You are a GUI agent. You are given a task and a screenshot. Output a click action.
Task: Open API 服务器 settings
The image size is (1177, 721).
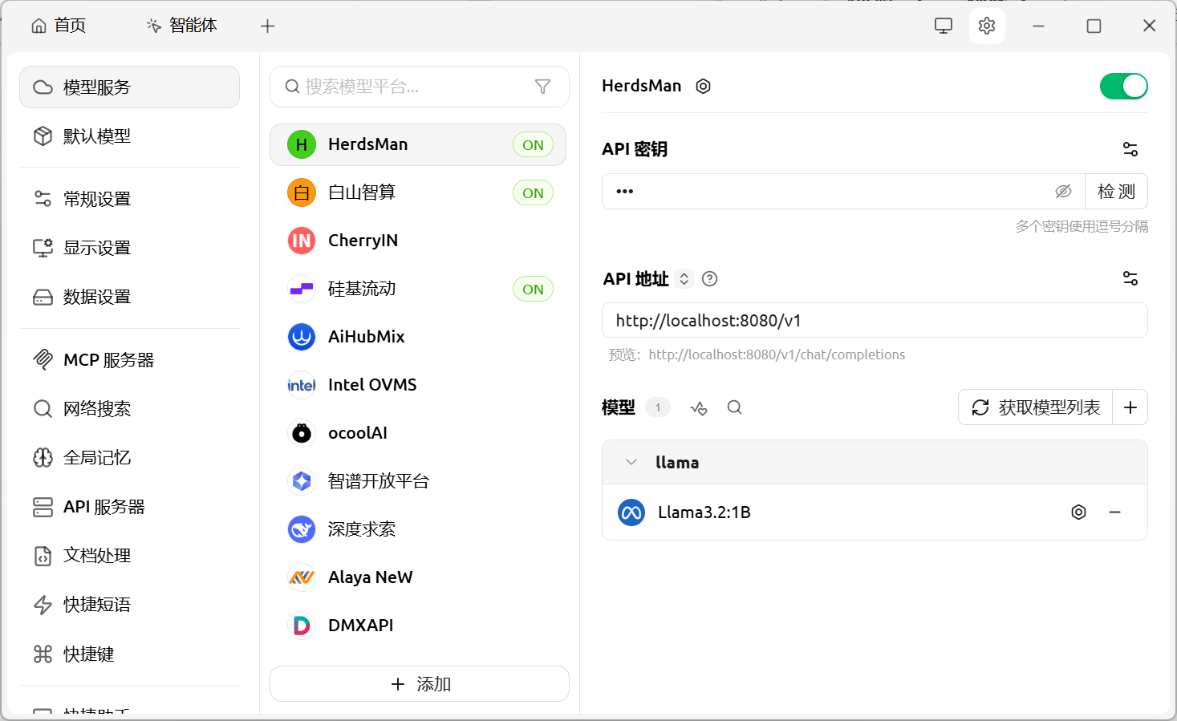tap(129, 507)
